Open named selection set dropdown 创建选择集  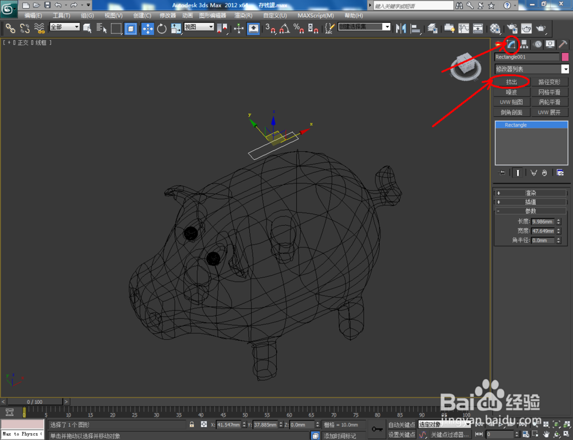click(364, 27)
